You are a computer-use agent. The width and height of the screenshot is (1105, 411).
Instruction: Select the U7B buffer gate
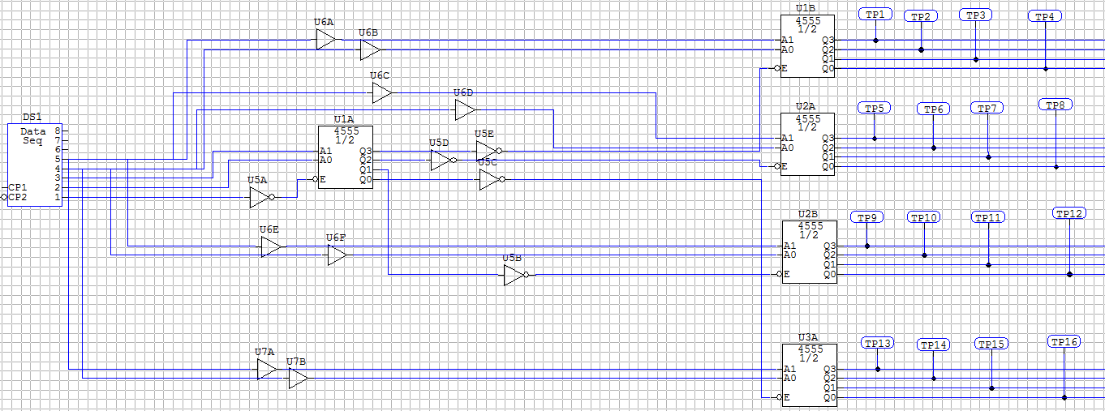click(298, 379)
